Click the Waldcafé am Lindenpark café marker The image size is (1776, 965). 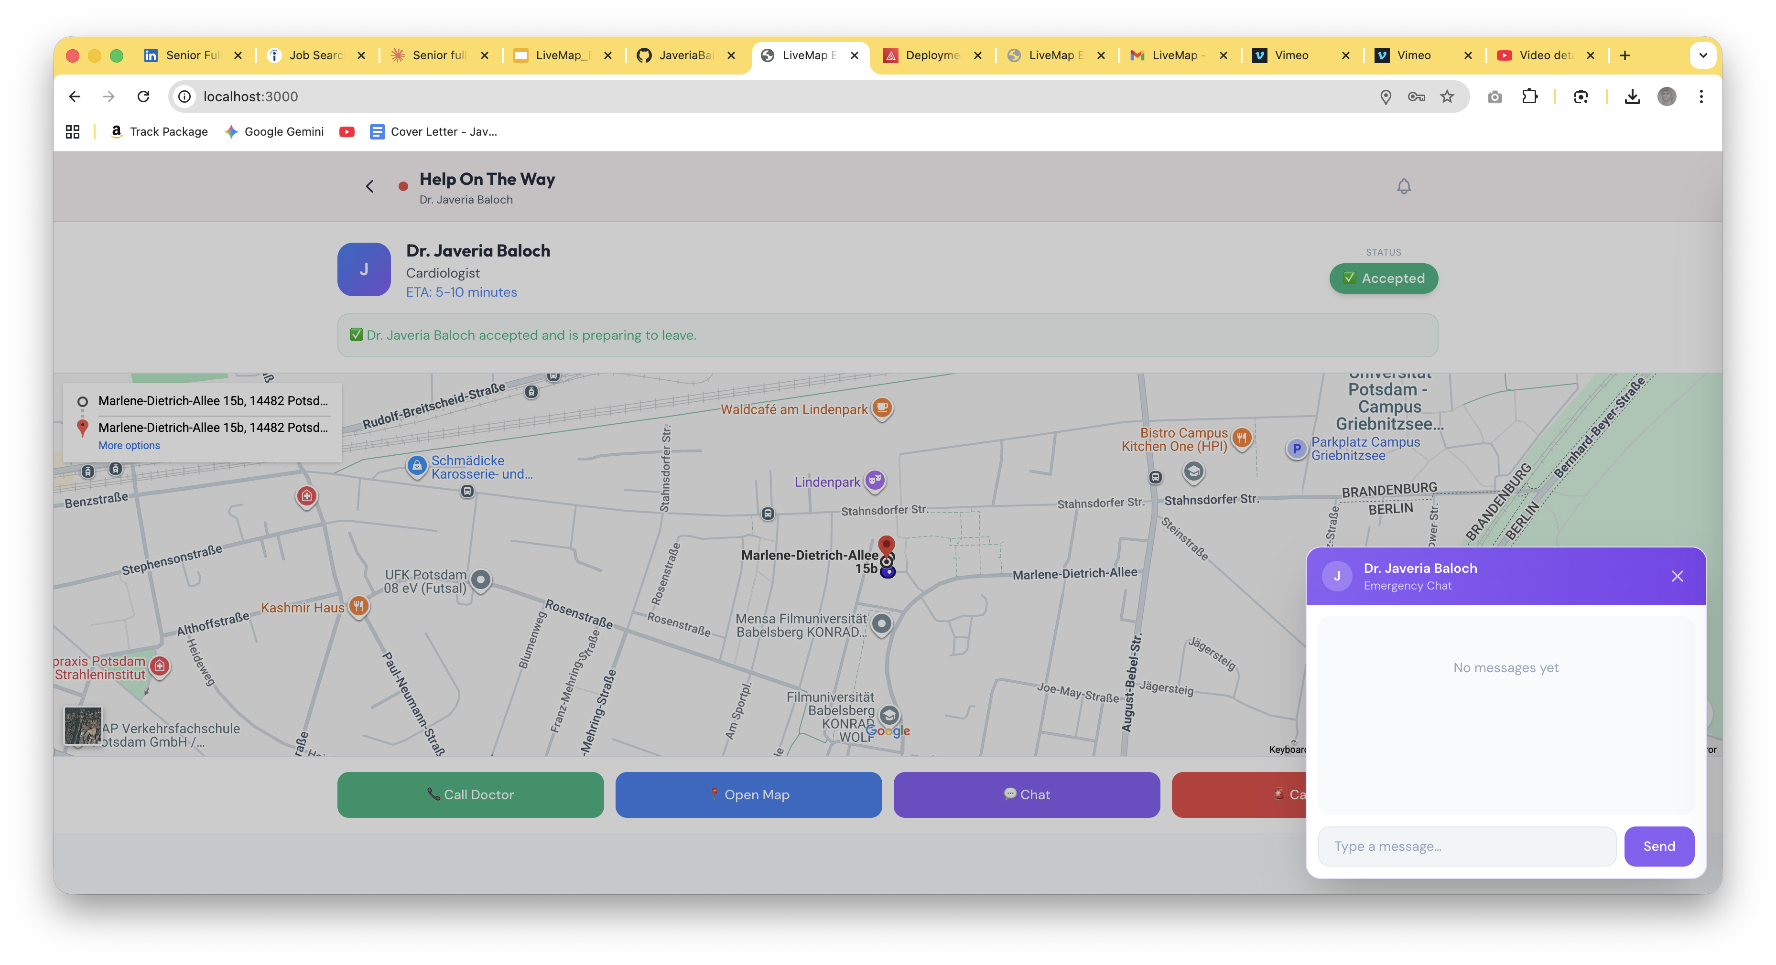pyautogui.click(x=882, y=407)
